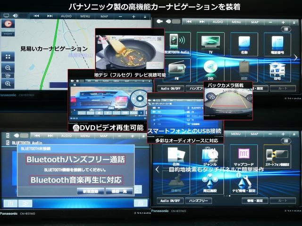The image size is (302, 226).
Task: Open AUDIO on the top-right menu screen
Action: pos(218,22)
